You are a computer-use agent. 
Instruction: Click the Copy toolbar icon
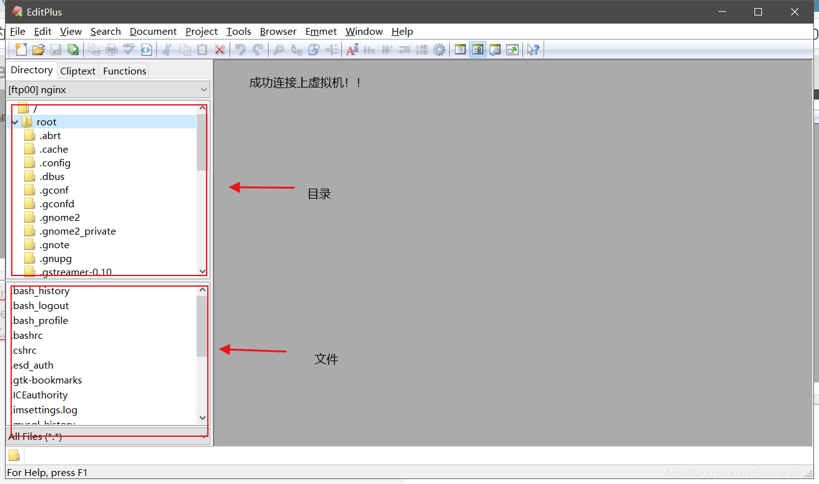tap(185, 50)
